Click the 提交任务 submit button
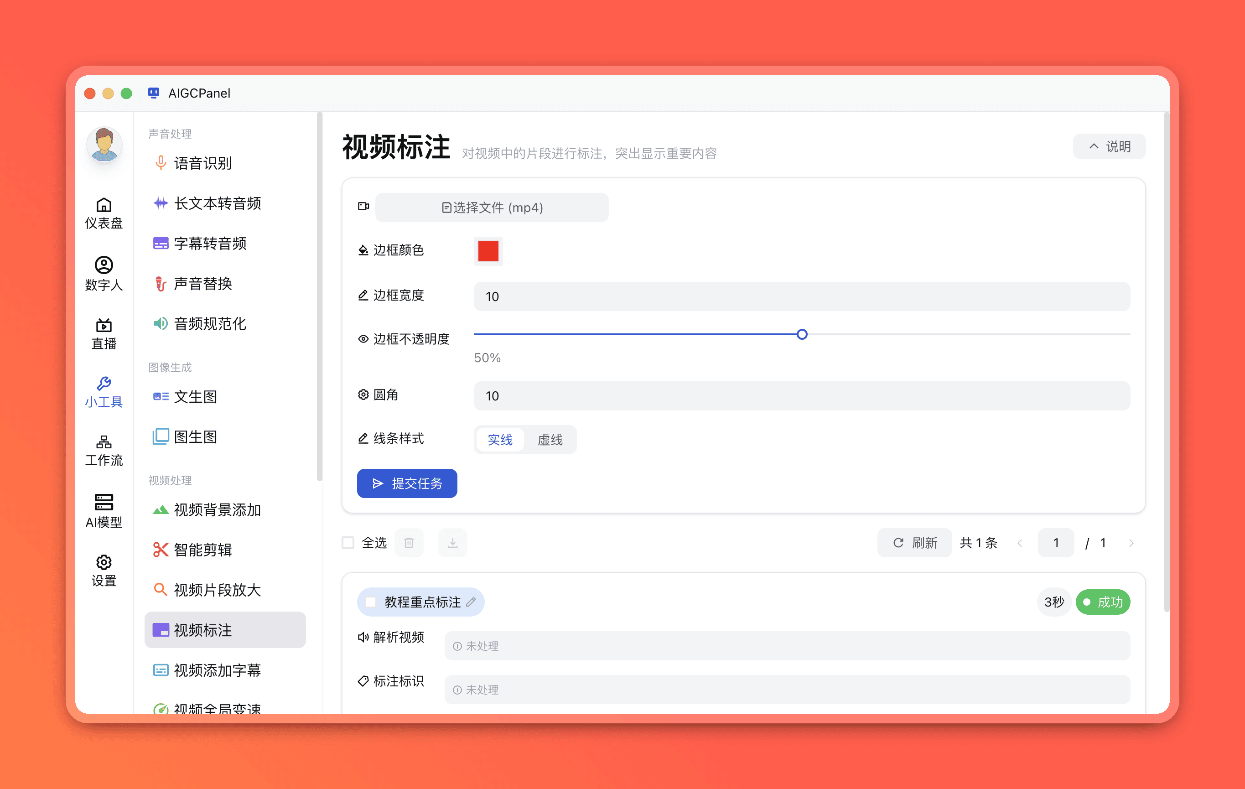The height and width of the screenshot is (789, 1245). (407, 483)
